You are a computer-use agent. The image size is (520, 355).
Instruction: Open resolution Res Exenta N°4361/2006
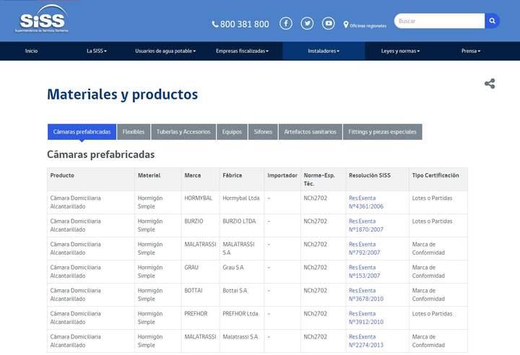365,202
